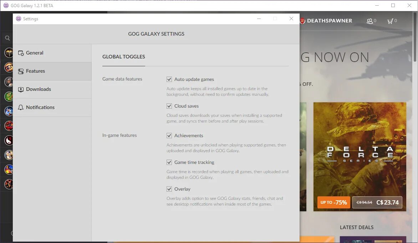
Task: Click the Features toggle icon
Action: coord(21,71)
